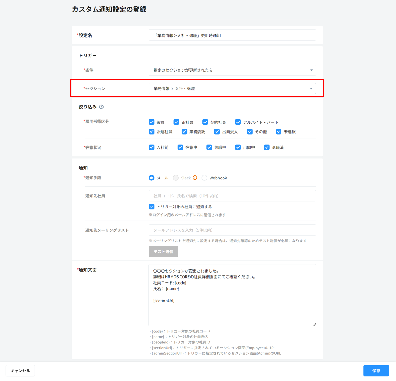Uncheck the 退職済 enrollment status checkbox

pos(267,147)
